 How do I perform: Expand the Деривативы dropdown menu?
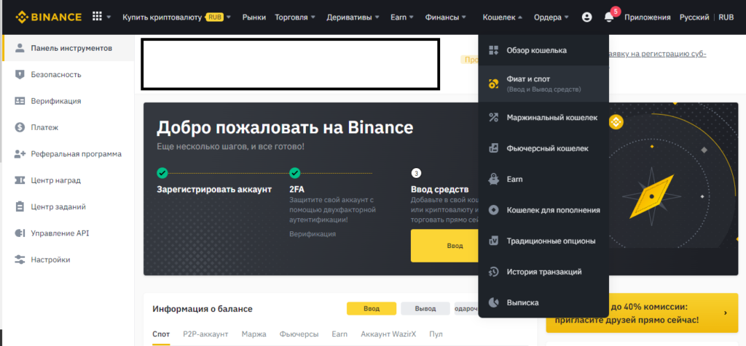pyautogui.click(x=377, y=17)
